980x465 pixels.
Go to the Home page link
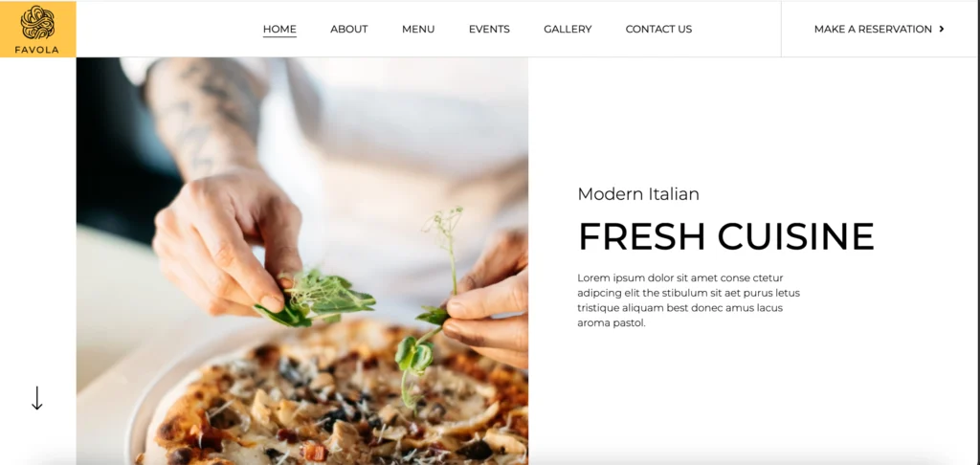coord(279,29)
